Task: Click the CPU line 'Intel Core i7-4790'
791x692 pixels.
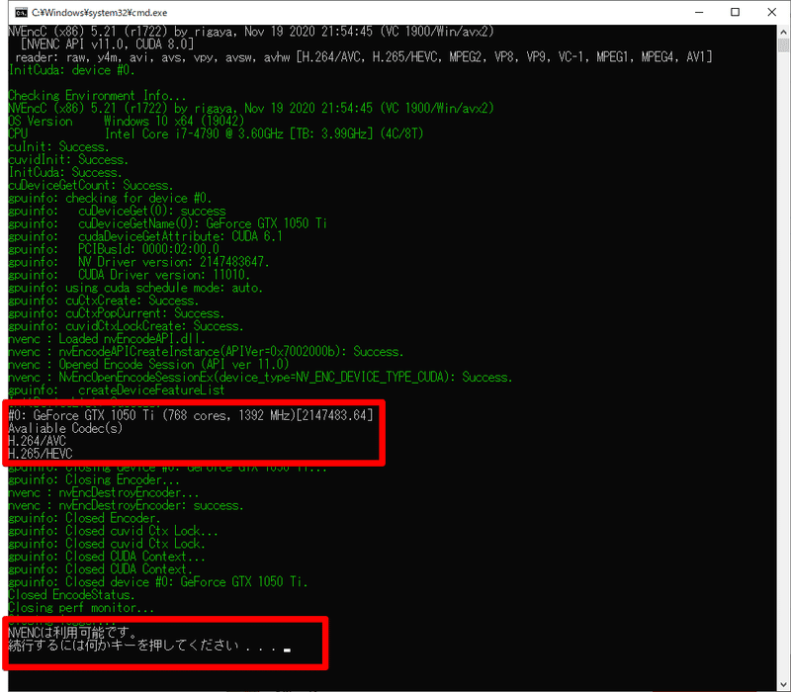Action: click(x=216, y=133)
